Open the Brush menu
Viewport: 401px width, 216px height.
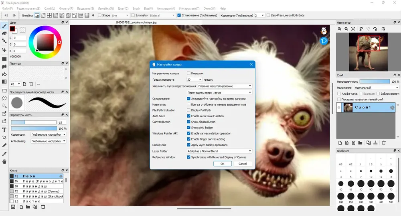point(136,8)
